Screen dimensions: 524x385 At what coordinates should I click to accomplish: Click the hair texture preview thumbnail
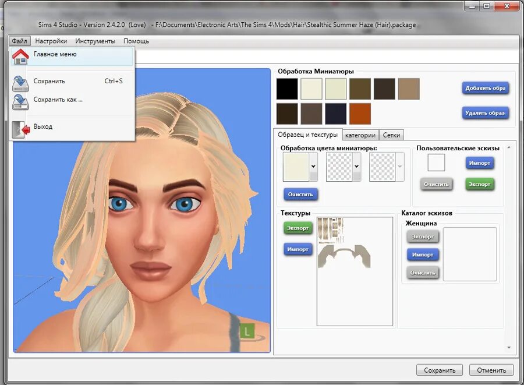tap(331, 230)
